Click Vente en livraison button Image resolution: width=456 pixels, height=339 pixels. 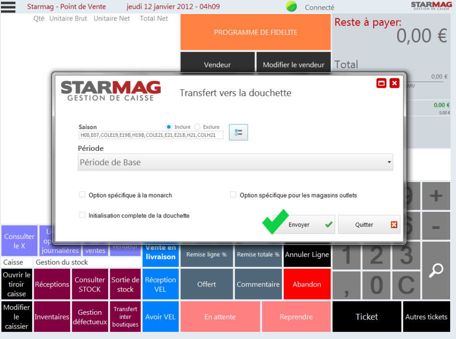(161, 254)
